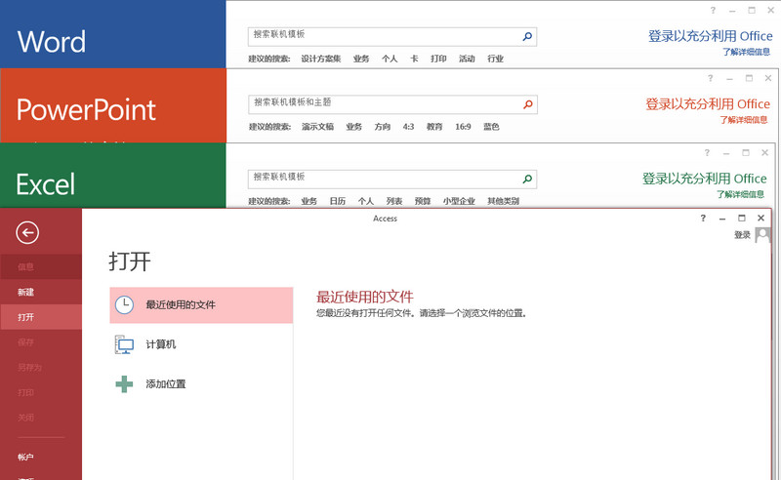This screenshot has width=781, height=480.
Task: Click 登录以充分利用 Office link in Excel
Action: click(704, 179)
